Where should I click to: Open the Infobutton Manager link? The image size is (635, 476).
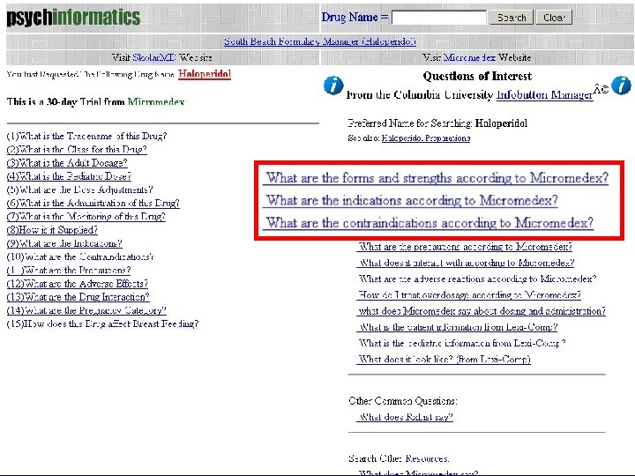[x=545, y=94]
